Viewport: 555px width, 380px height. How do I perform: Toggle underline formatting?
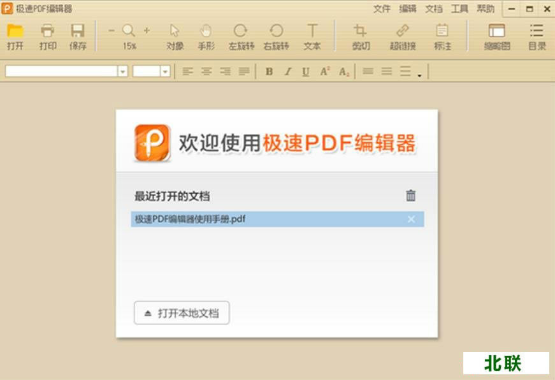306,71
